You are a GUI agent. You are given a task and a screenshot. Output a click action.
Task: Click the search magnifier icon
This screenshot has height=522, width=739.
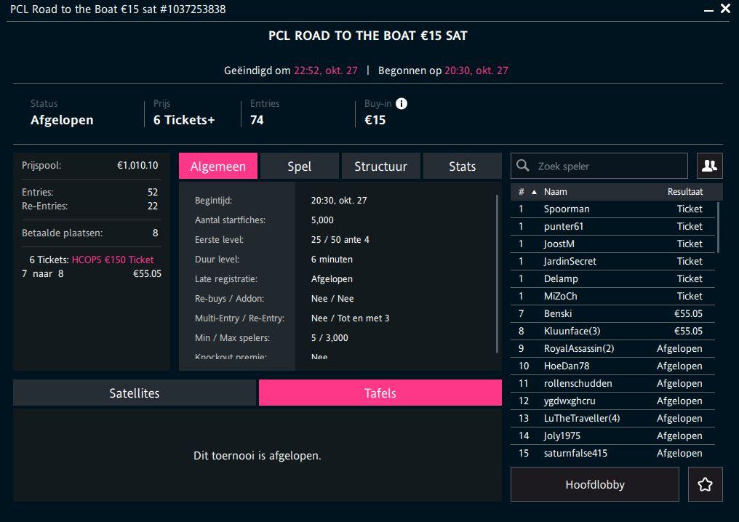tap(523, 166)
